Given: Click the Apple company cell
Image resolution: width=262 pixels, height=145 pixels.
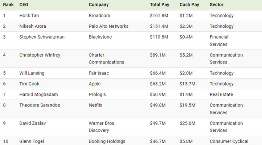Looking at the screenshot, I should [x=95, y=84].
